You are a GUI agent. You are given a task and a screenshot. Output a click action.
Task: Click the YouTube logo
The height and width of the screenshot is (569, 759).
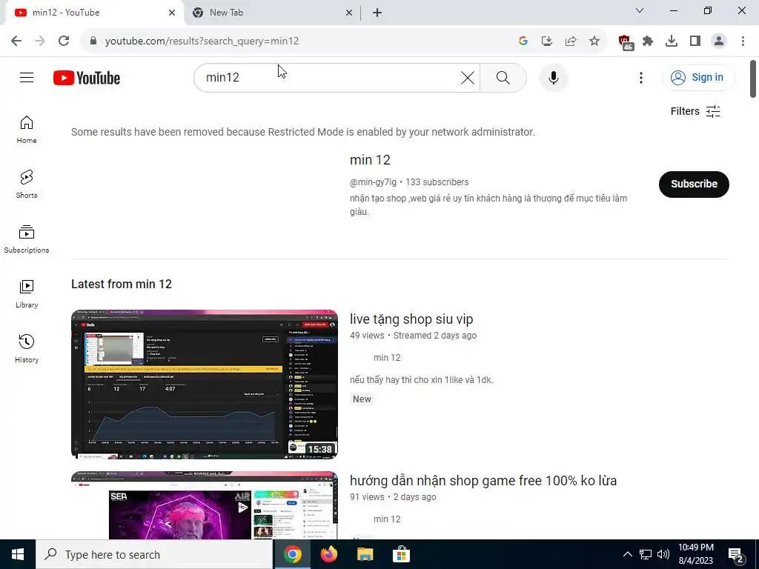pos(87,78)
